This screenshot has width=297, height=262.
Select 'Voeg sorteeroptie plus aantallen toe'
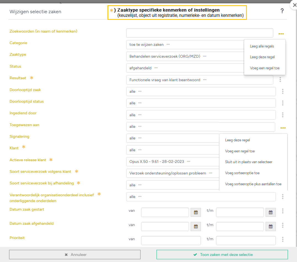click(253, 184)
